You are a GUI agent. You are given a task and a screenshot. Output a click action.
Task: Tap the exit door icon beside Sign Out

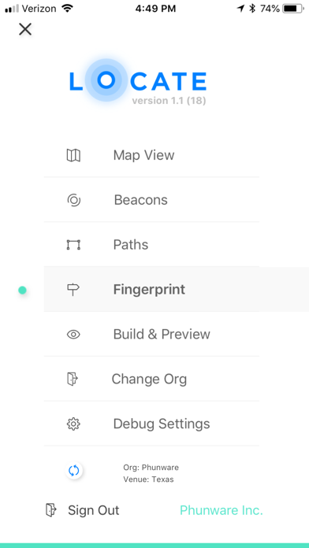pos(51,510)
